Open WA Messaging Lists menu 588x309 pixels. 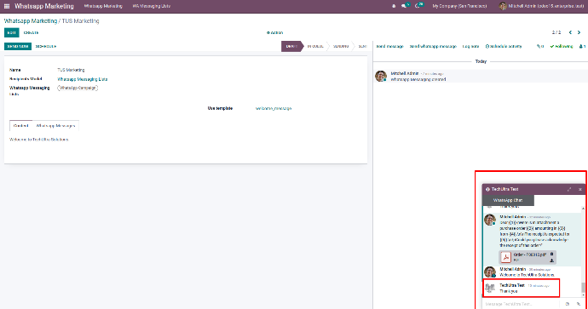(x=152, y=6)
